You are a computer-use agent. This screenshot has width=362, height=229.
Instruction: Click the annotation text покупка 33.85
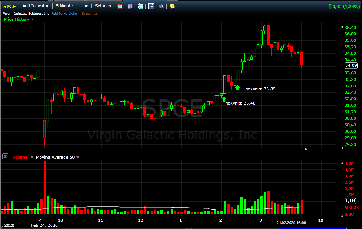(x=260, y=89)
